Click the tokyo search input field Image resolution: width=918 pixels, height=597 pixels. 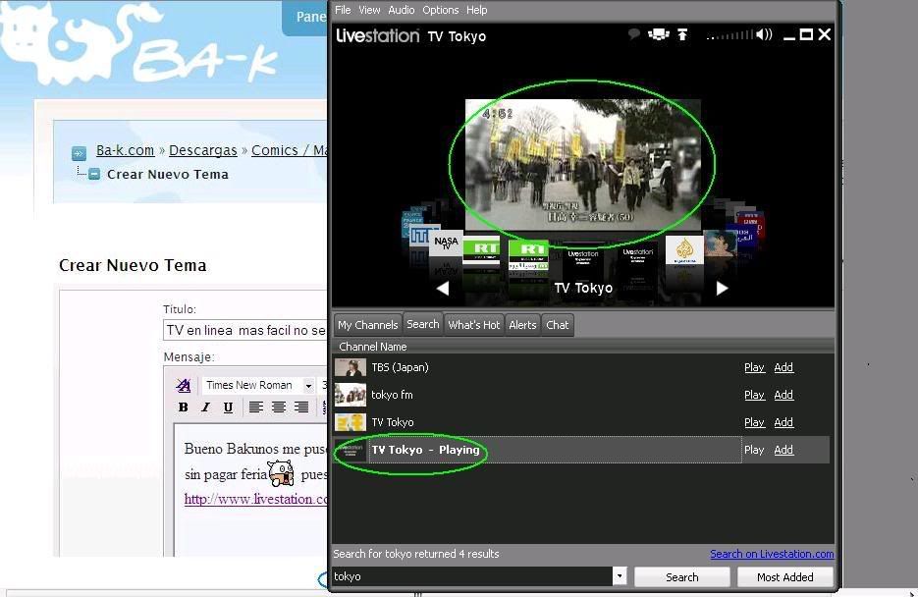(x=472, y=576)
